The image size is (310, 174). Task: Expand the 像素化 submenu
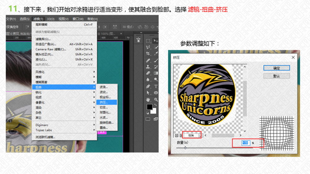point(64,103)
